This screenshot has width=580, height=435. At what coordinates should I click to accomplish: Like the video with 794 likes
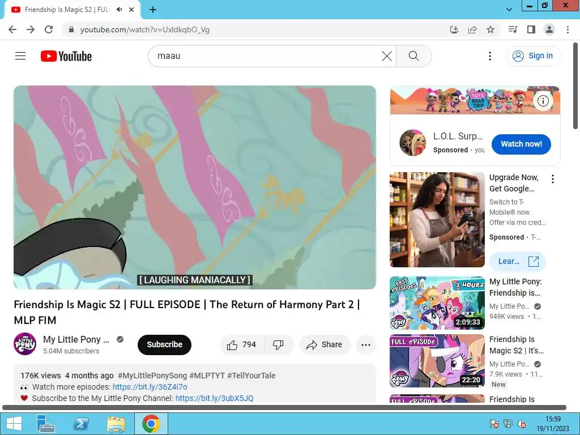coord(242,345)
